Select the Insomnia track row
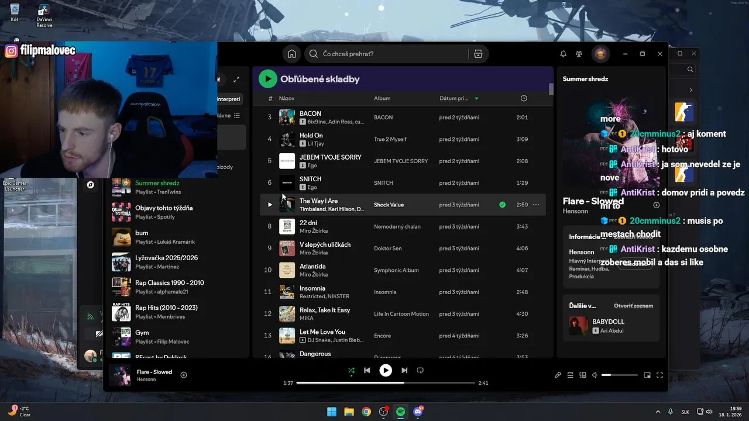 click(403, 292)
